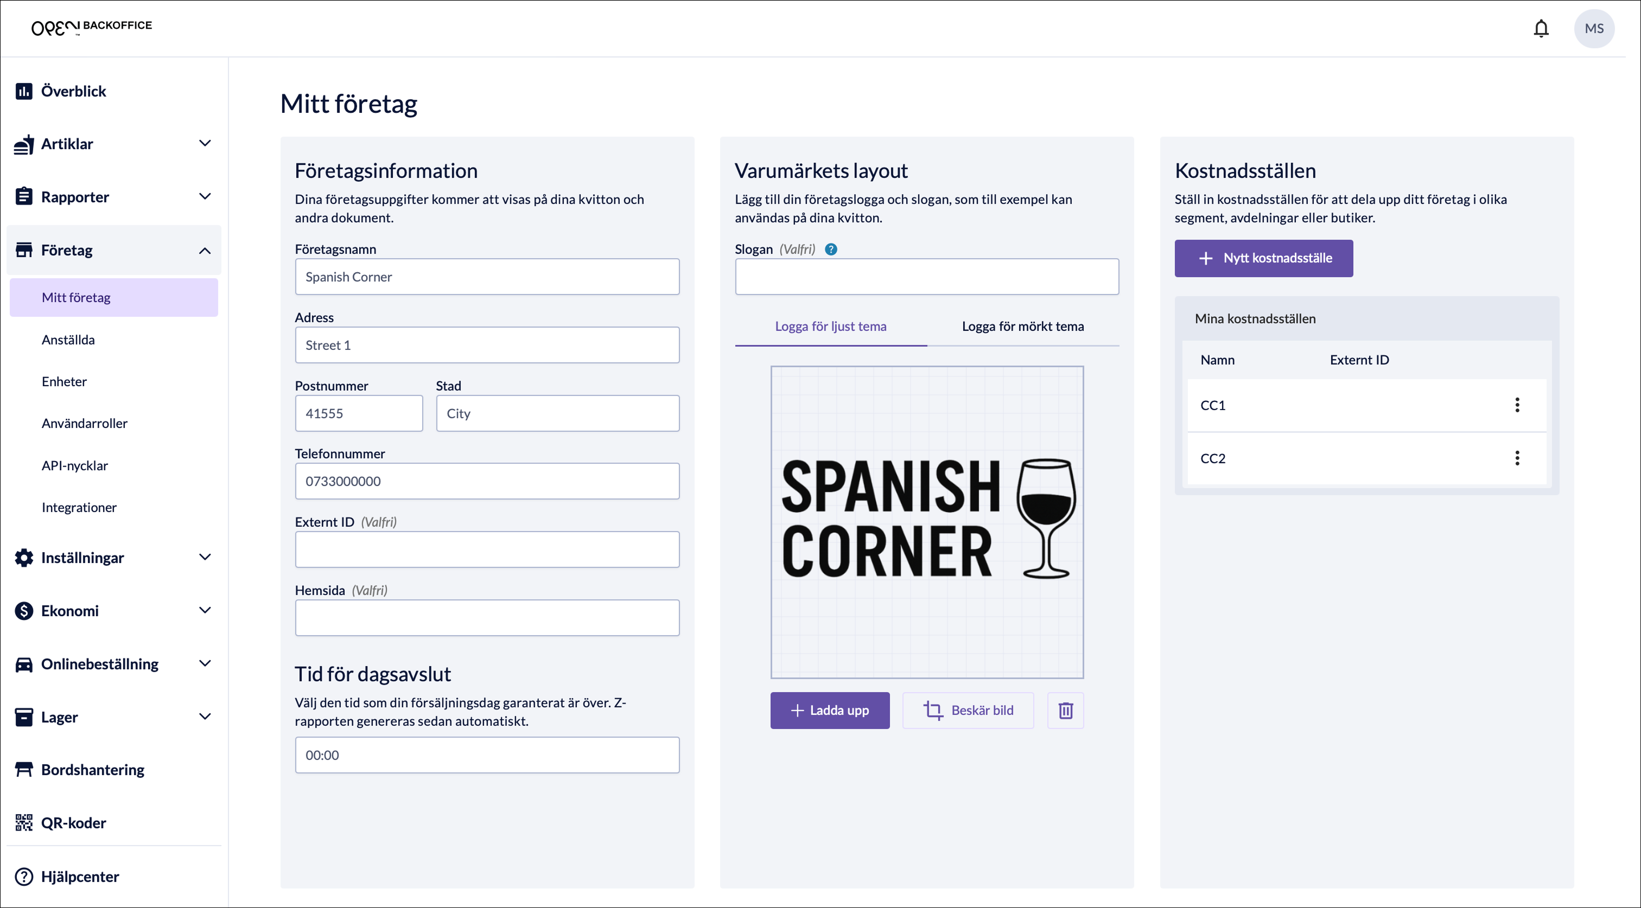Switch to Logga för mörkt tema tab
The width and height of the screenshot is (1641, 908).
1022,326
